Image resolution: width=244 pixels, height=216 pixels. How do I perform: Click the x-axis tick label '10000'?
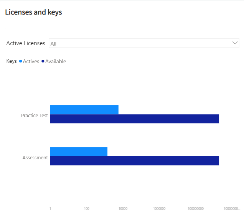(x=123, y=209)
